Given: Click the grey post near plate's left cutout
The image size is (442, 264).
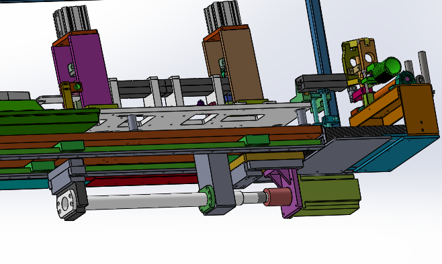Looking at the screenshot, I should click(132, 122).
